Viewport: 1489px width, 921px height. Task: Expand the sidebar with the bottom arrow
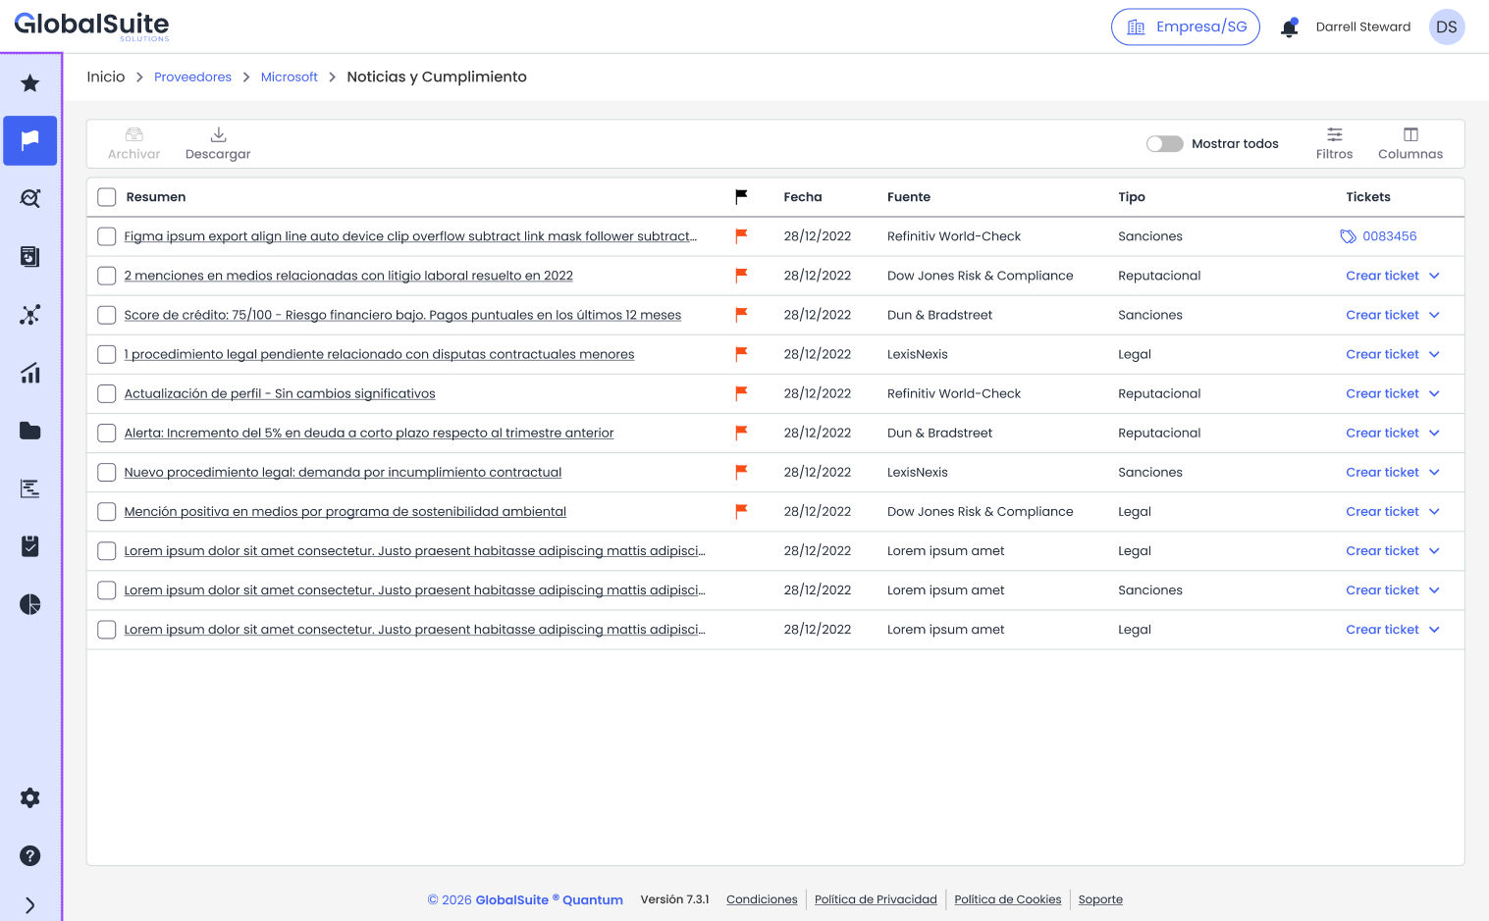(30, 905)
